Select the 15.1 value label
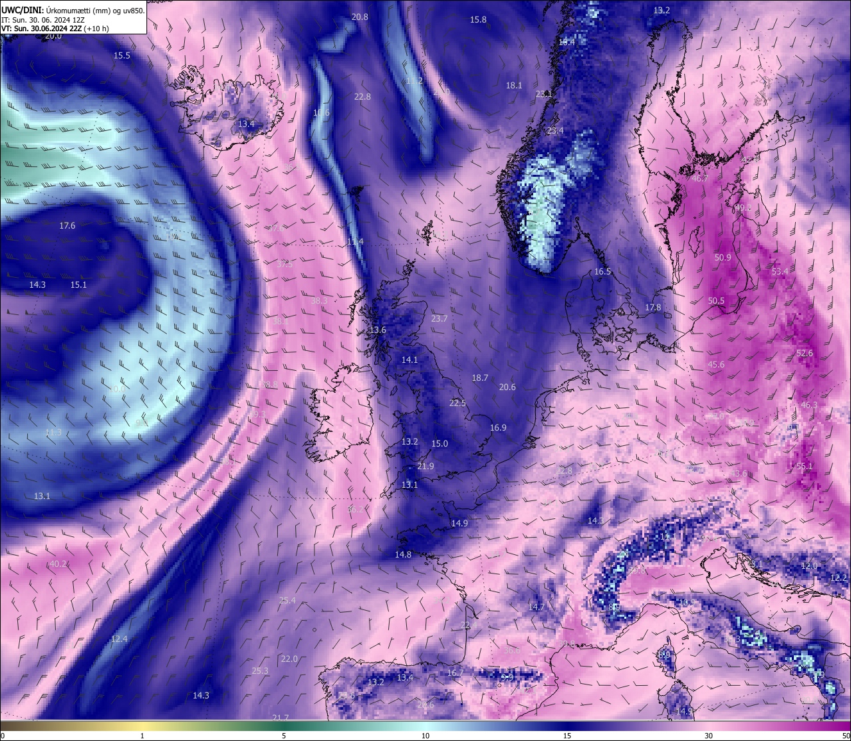This screenshot has width=851, height=741. pos(78,284)
